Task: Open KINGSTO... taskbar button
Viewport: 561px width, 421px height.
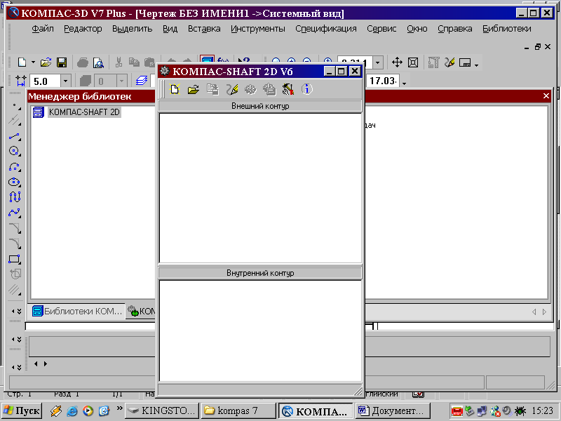Action: (x=162, y=410)
